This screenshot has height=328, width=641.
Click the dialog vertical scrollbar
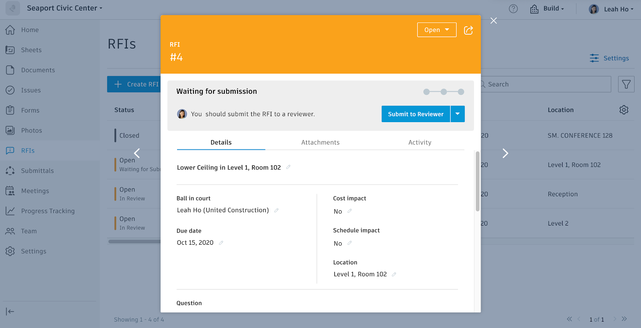point(477,181)
